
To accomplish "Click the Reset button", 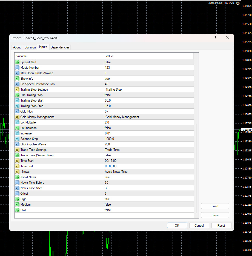I will 221,226.
